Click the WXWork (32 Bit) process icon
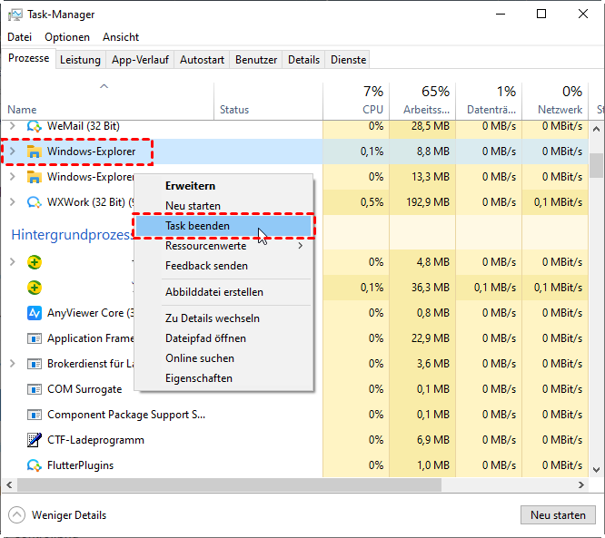This screenshot has width=605, height=538. 34,201
